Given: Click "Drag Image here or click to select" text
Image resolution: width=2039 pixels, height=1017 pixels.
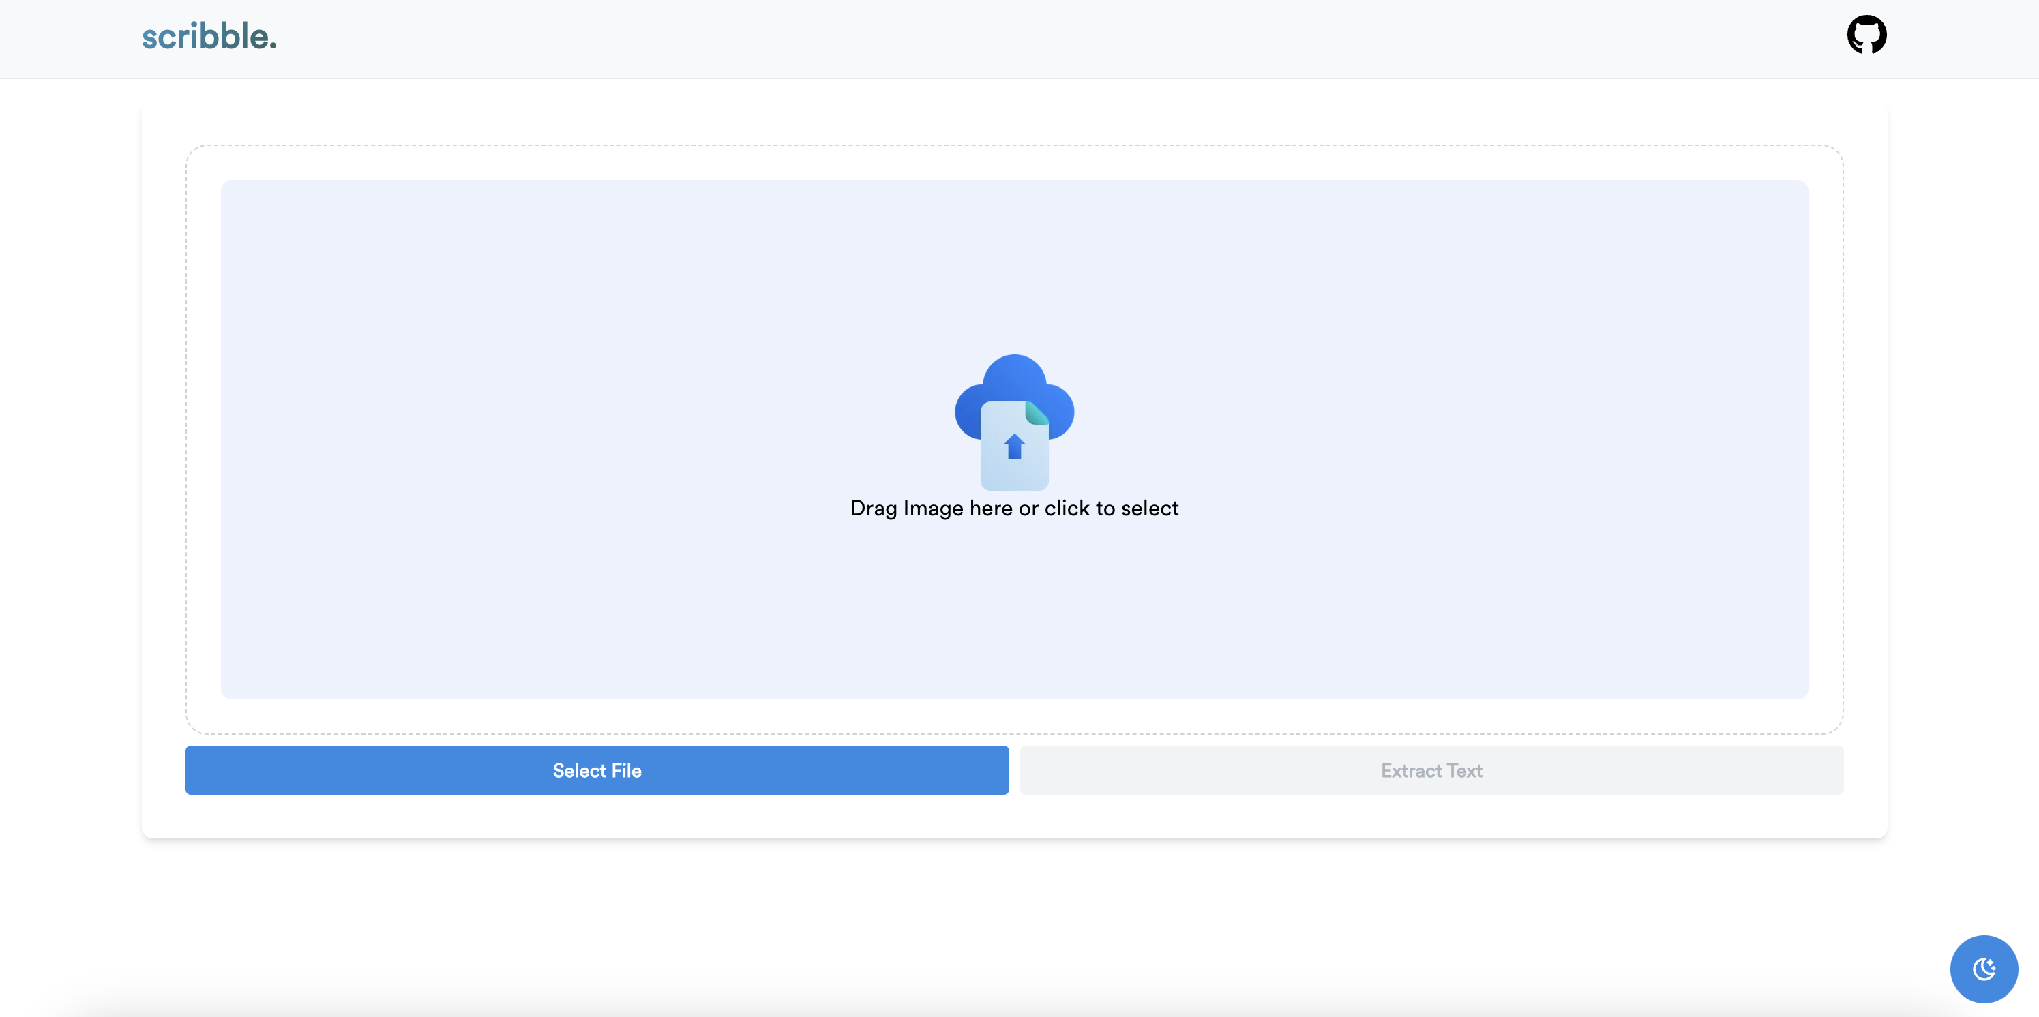Looking at the screenshot, I should pos(1014,508).
